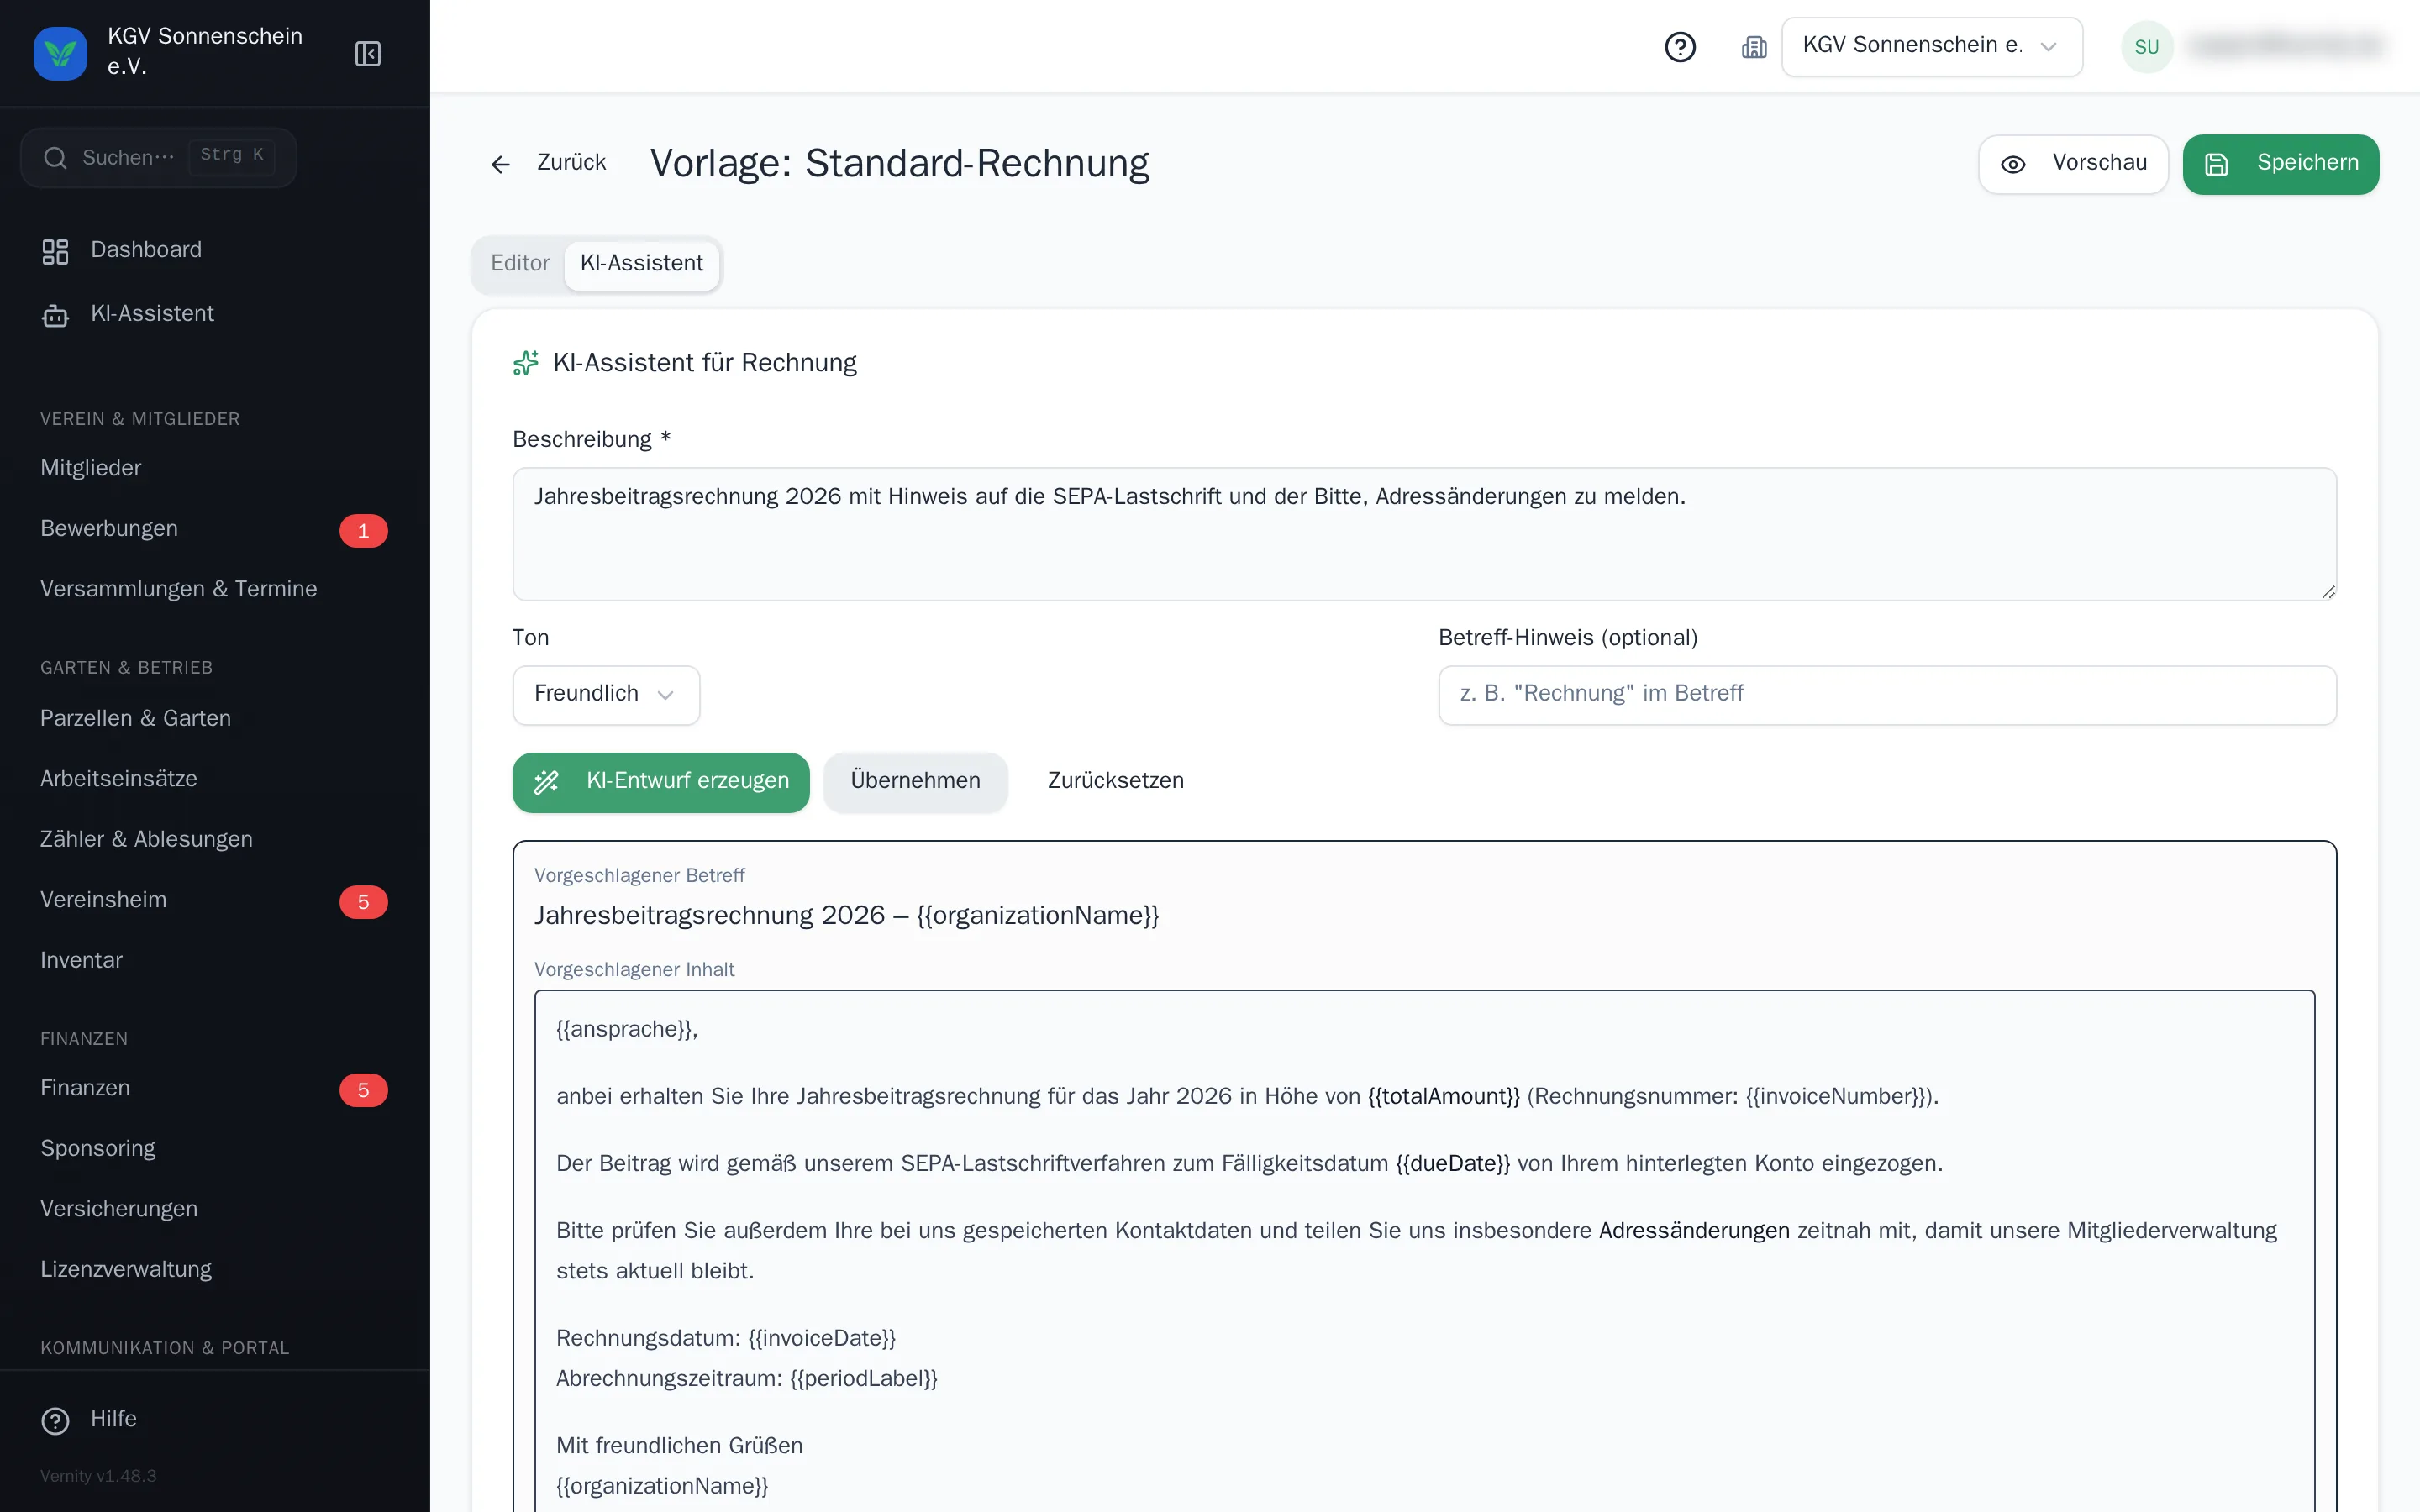Open the SU user avatar
Viewport: 2420px width, 1512px height.
(x=2147, y=47)
